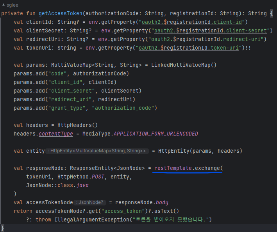Click the "redirect_uri" string literal
The image size is (277, 232).
[70, 100]
